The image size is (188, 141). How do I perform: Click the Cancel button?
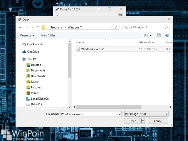pyautogui.click(x=158, y=121)
